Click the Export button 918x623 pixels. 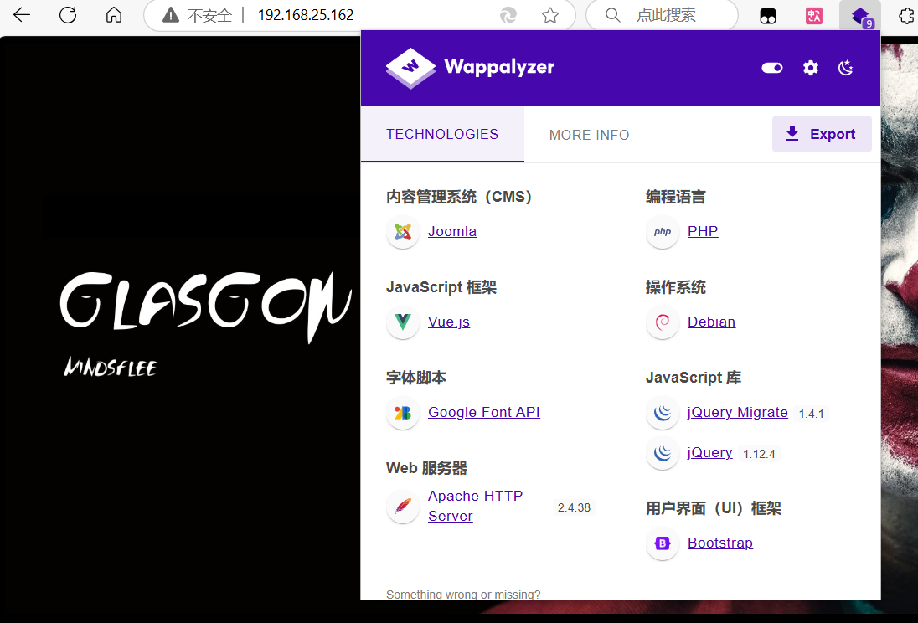(822, 134)
